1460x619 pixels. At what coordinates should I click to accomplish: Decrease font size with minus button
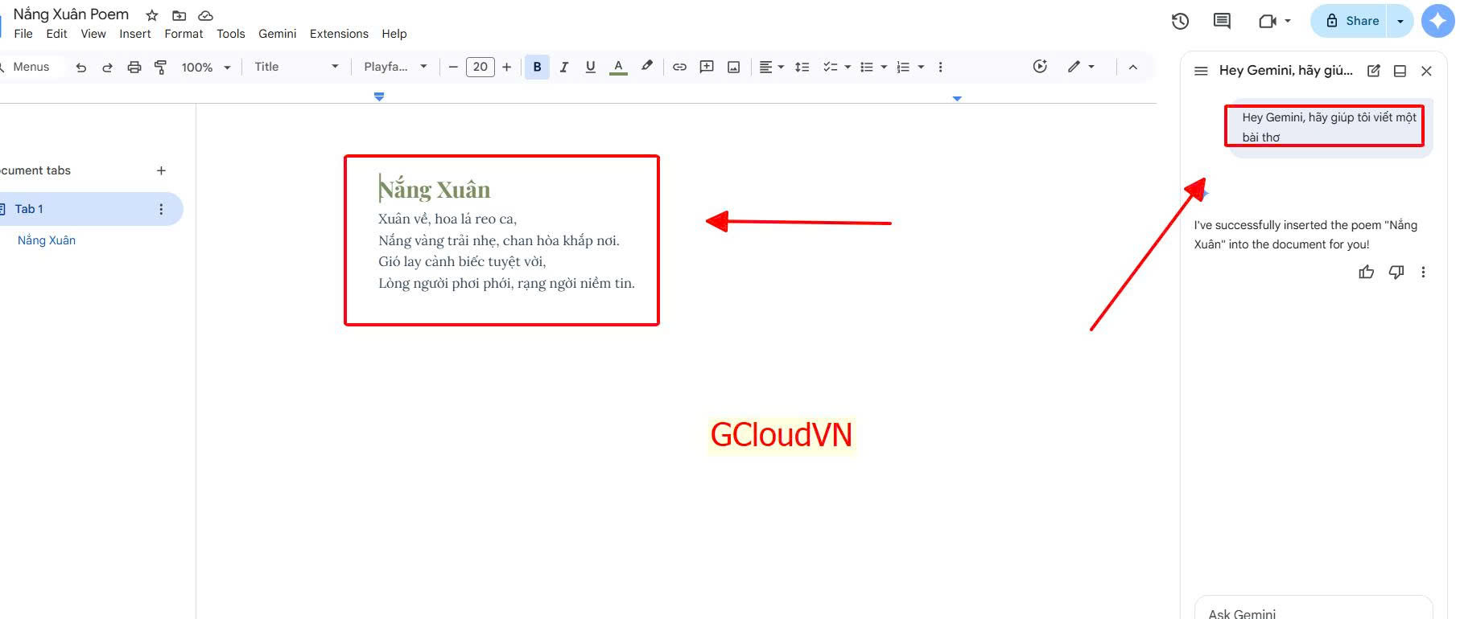click(x=453, y=68)
